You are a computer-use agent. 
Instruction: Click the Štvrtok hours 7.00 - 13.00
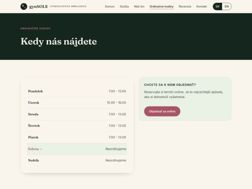(117, 126)
